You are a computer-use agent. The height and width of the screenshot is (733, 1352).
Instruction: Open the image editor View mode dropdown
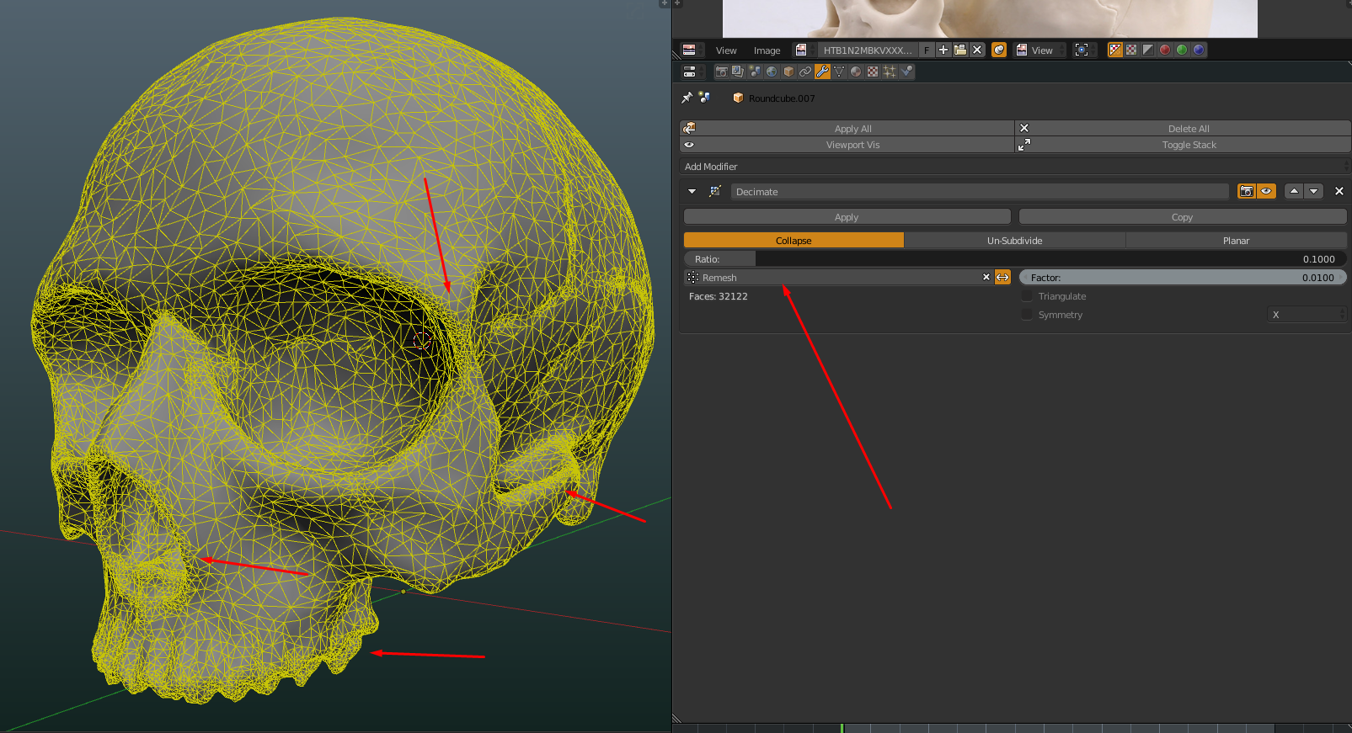(1039, 50)
